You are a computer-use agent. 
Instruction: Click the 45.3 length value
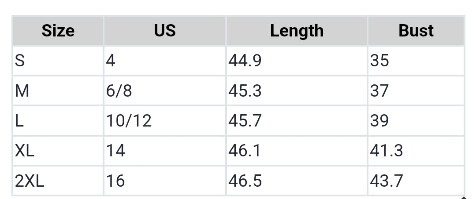[x=245, y=91]
